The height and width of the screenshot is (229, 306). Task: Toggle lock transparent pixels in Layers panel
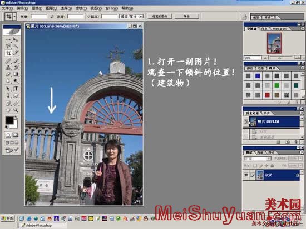coord(255,166)
